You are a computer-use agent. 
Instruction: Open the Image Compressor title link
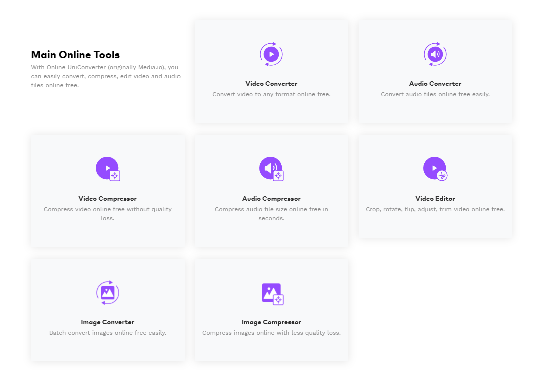coord(271,322)
